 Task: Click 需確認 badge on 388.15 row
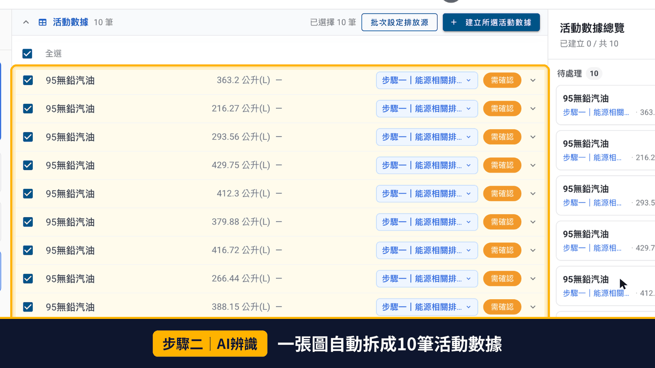pos(502,307)
